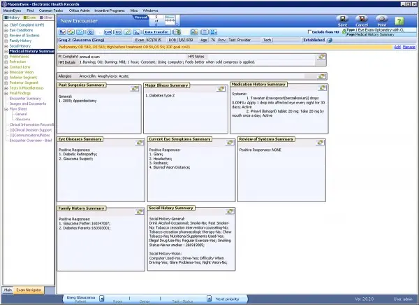Image resolution: width=419 pixels, height=305 pixels.
Task: Click the Manage link on alert bar
Action: click(x=409, y=47)
